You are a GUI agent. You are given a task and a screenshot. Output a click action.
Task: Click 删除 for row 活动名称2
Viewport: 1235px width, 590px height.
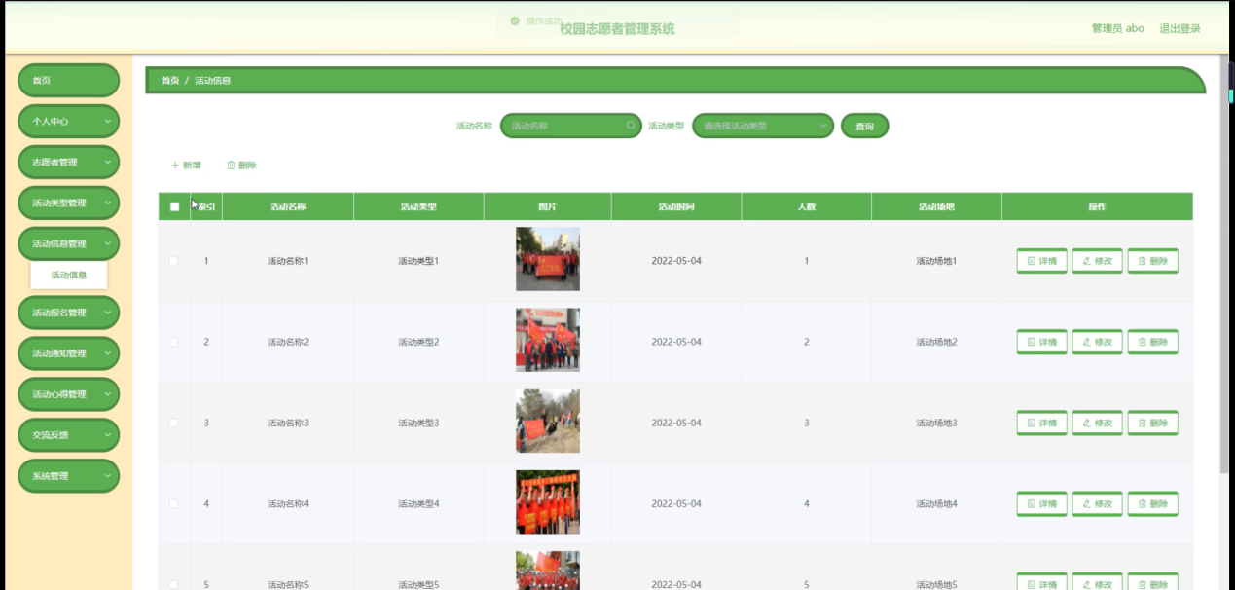1152,342
